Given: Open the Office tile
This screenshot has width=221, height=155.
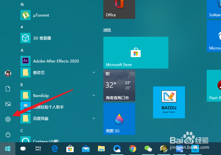Looking at the screenshot, I should (x=119, y=9).
